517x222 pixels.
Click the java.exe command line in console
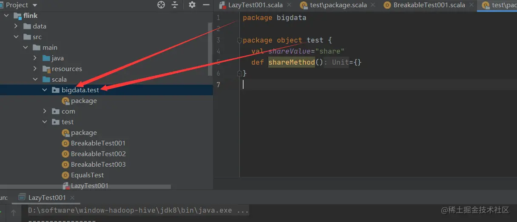pos(138,210)
